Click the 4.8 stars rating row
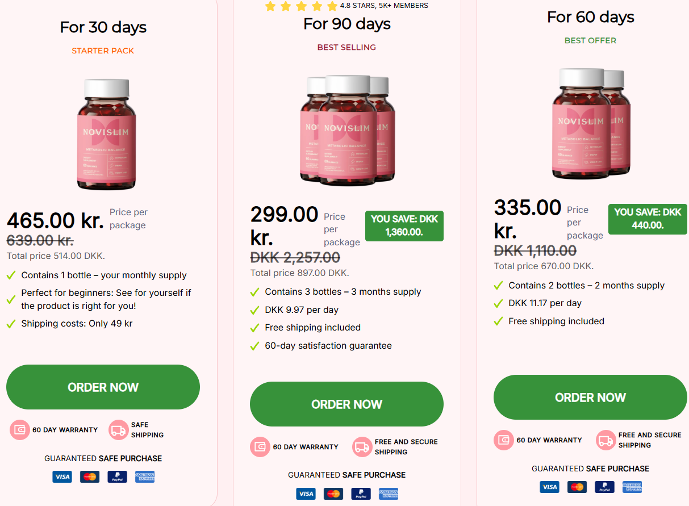 click(346, 6)
